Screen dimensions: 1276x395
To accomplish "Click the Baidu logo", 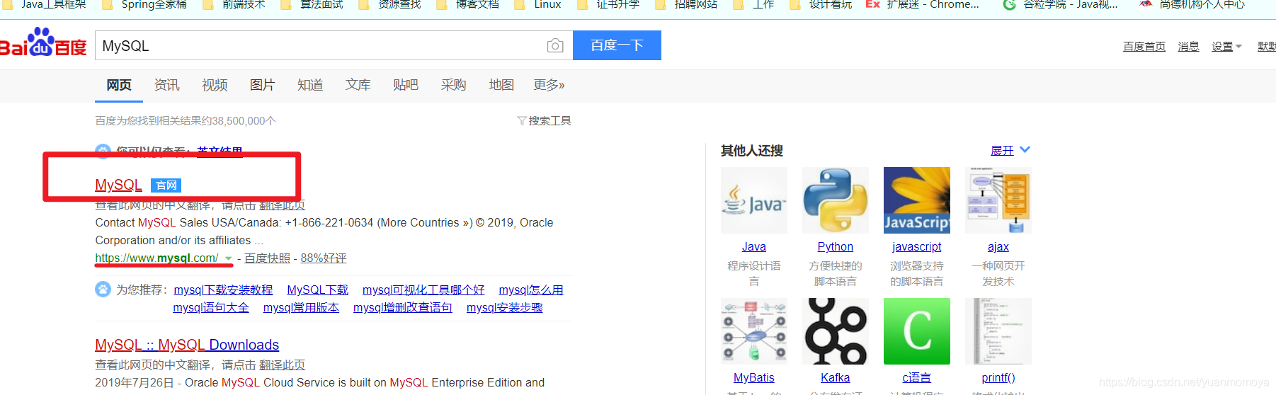I will tap(42, 44).
